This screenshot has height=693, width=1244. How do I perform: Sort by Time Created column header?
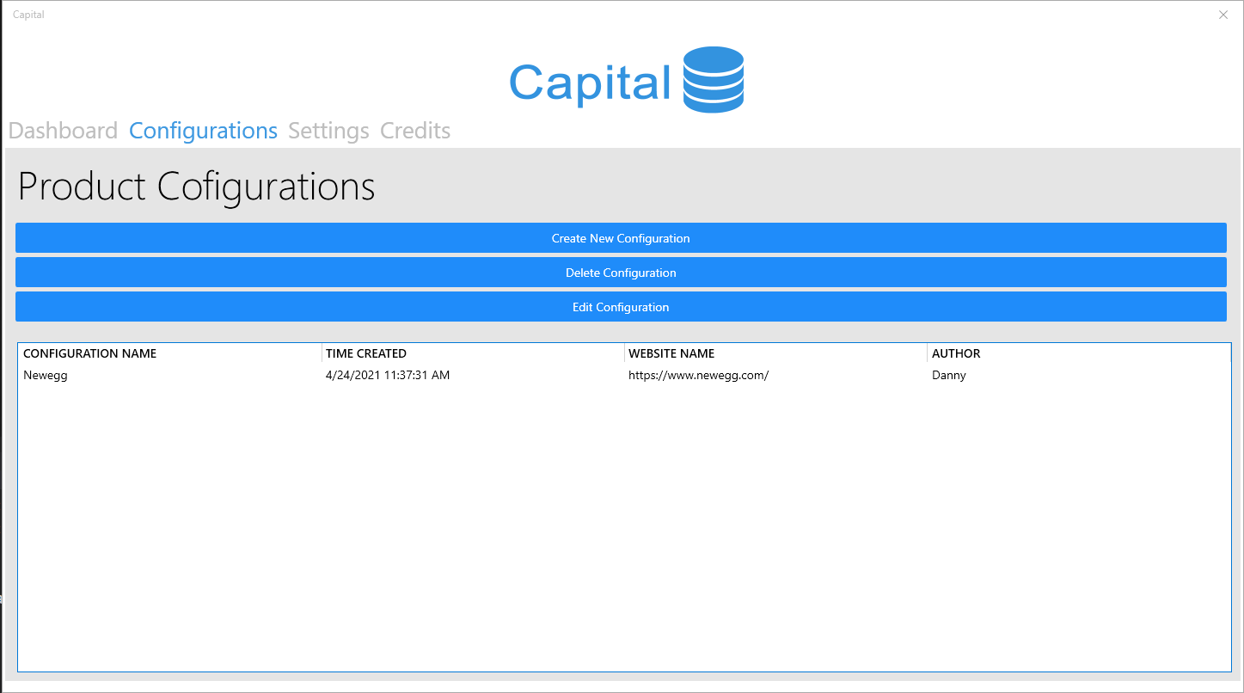pyautogui.click(x=473, y=353)
